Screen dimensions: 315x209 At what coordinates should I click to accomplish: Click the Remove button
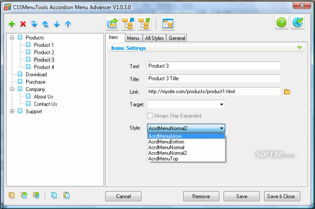[201, 196]
